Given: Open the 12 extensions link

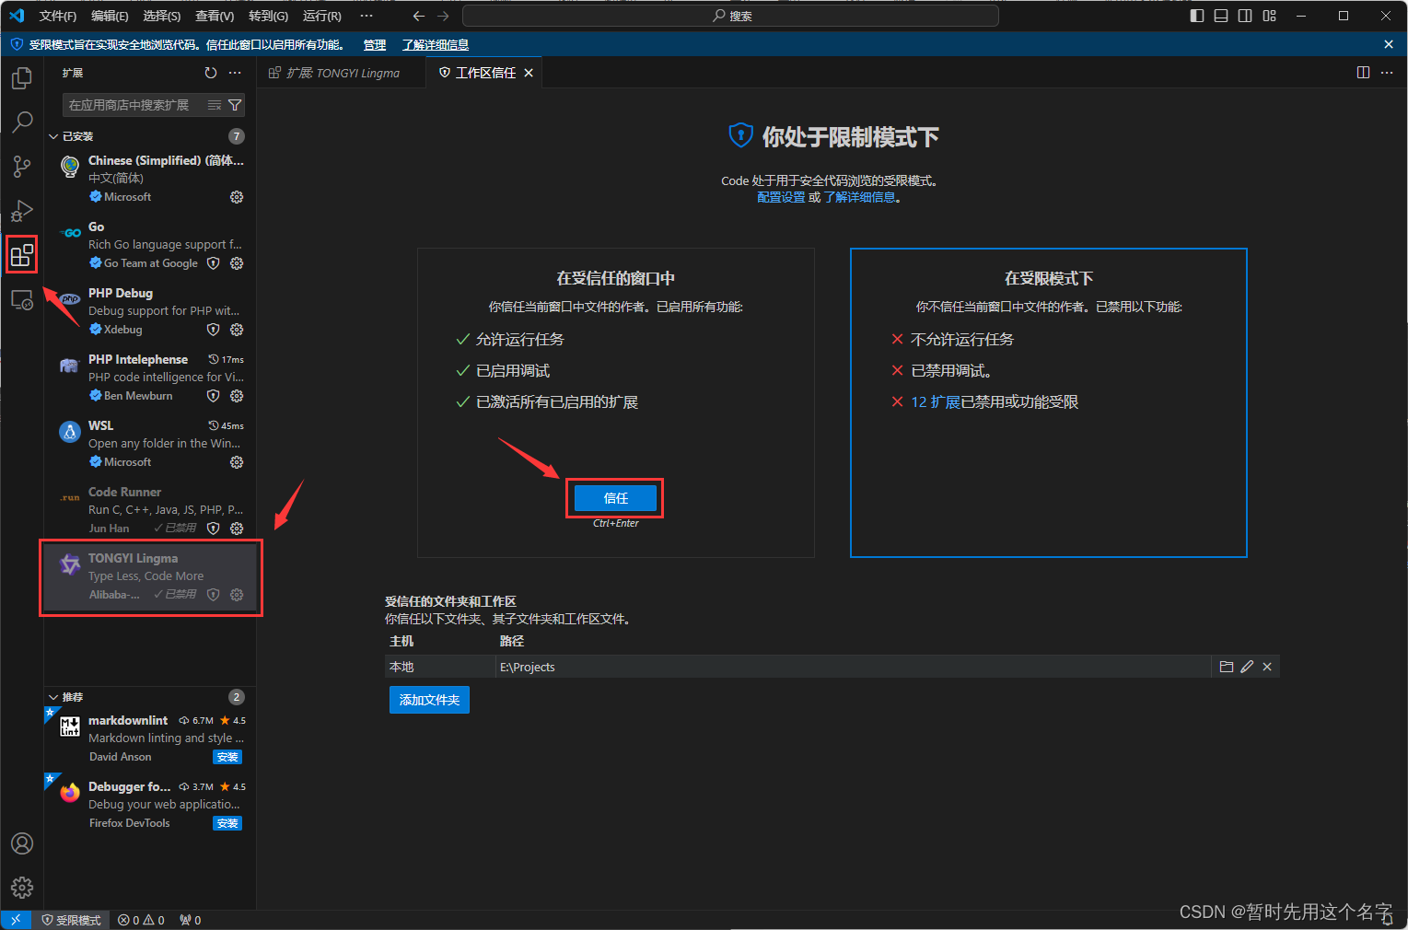Looking at the screenshot, I should coord(935,401).
